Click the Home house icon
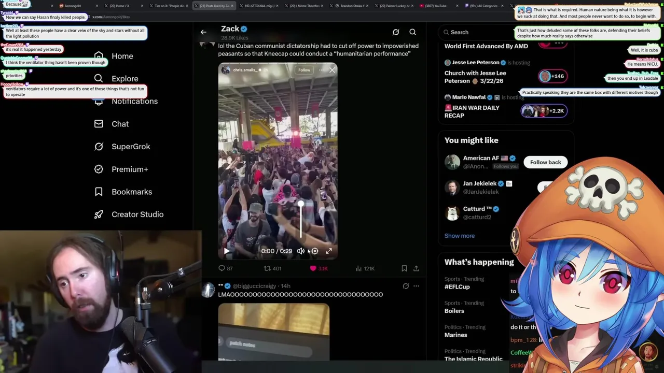 coord(99,56)
